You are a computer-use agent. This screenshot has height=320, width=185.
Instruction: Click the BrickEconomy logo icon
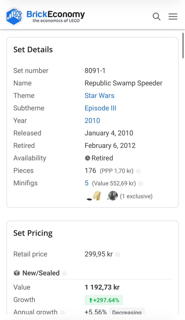[x=14, y=16]
